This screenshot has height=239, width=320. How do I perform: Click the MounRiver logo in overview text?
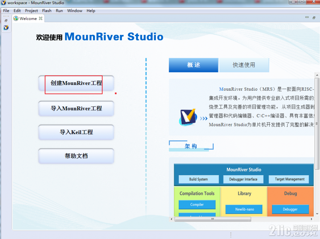(188, 117)
